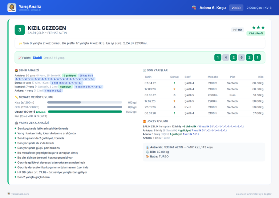Click the Sınıf column header
The image size is (279, 198).
click(x=187, y=77)
